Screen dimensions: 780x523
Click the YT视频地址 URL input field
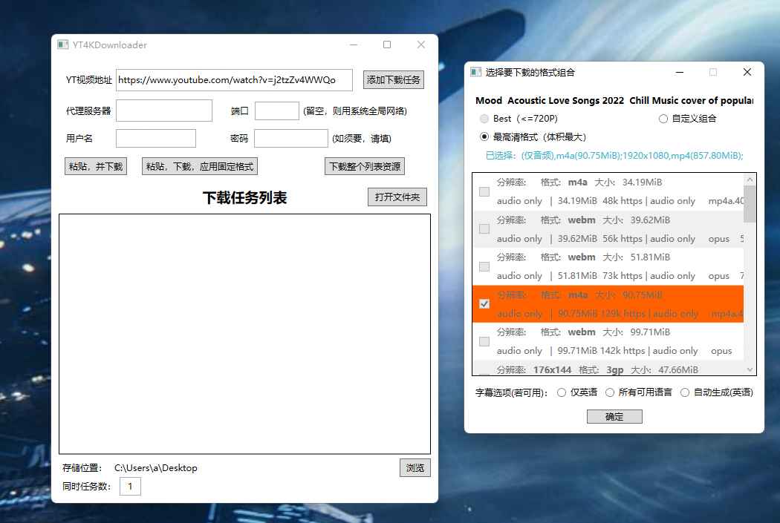click(x=234, y=80)
